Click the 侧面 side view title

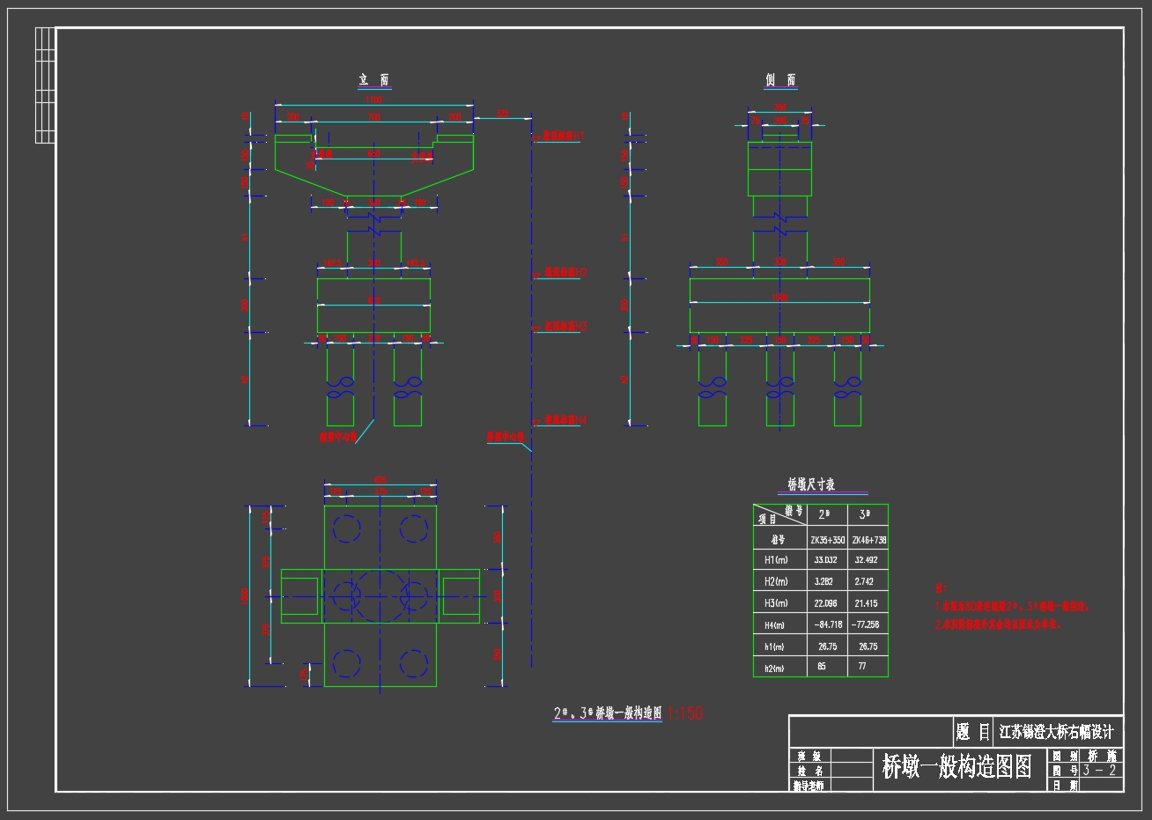click(x=780, y=80)
